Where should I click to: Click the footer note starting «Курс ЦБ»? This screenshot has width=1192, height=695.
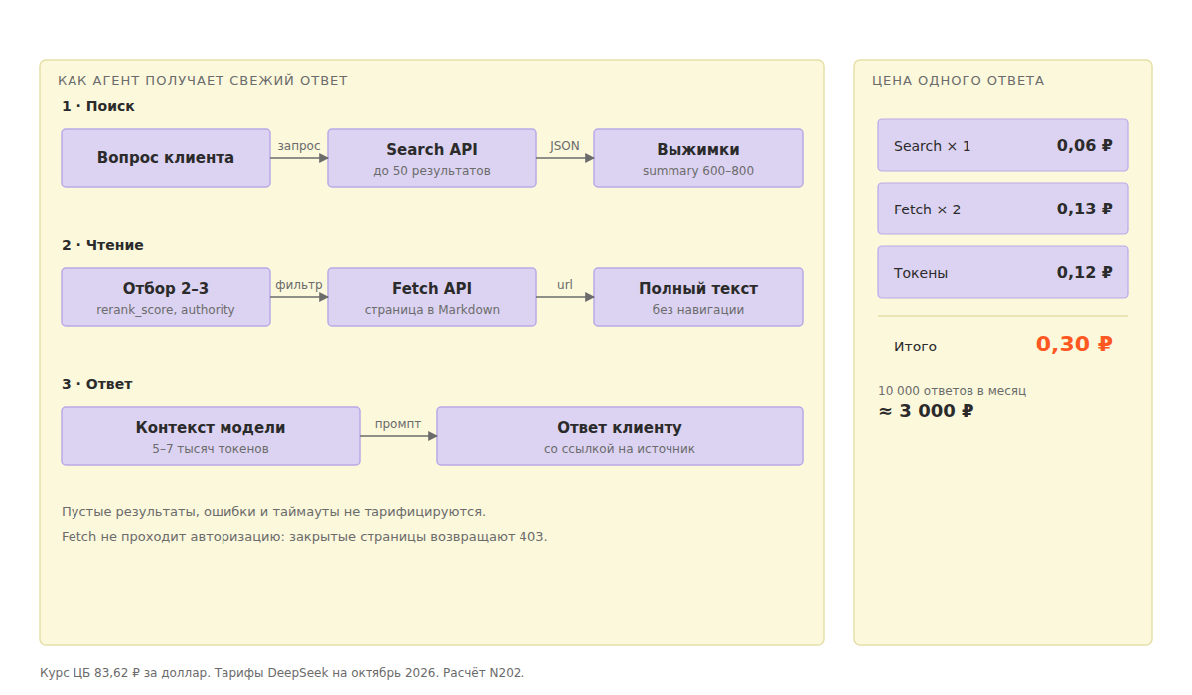282,673
